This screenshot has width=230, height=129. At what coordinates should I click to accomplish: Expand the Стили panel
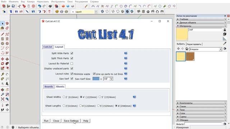point(201,106)
